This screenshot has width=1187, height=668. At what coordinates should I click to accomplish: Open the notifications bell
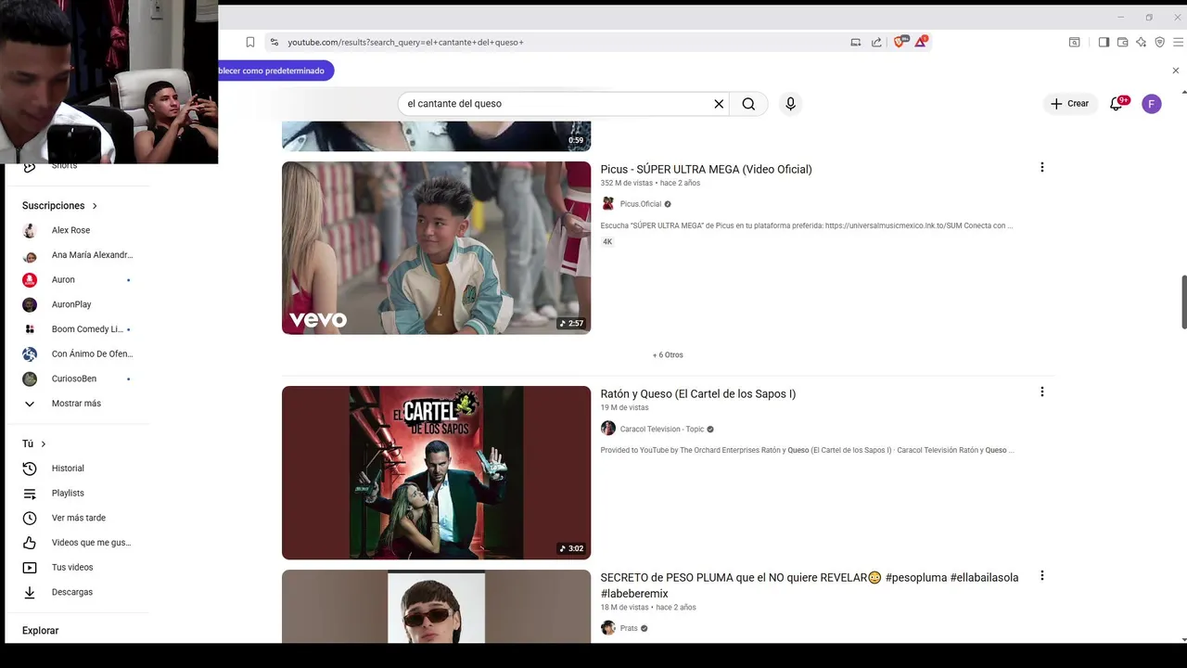(x=1117, y=104)
